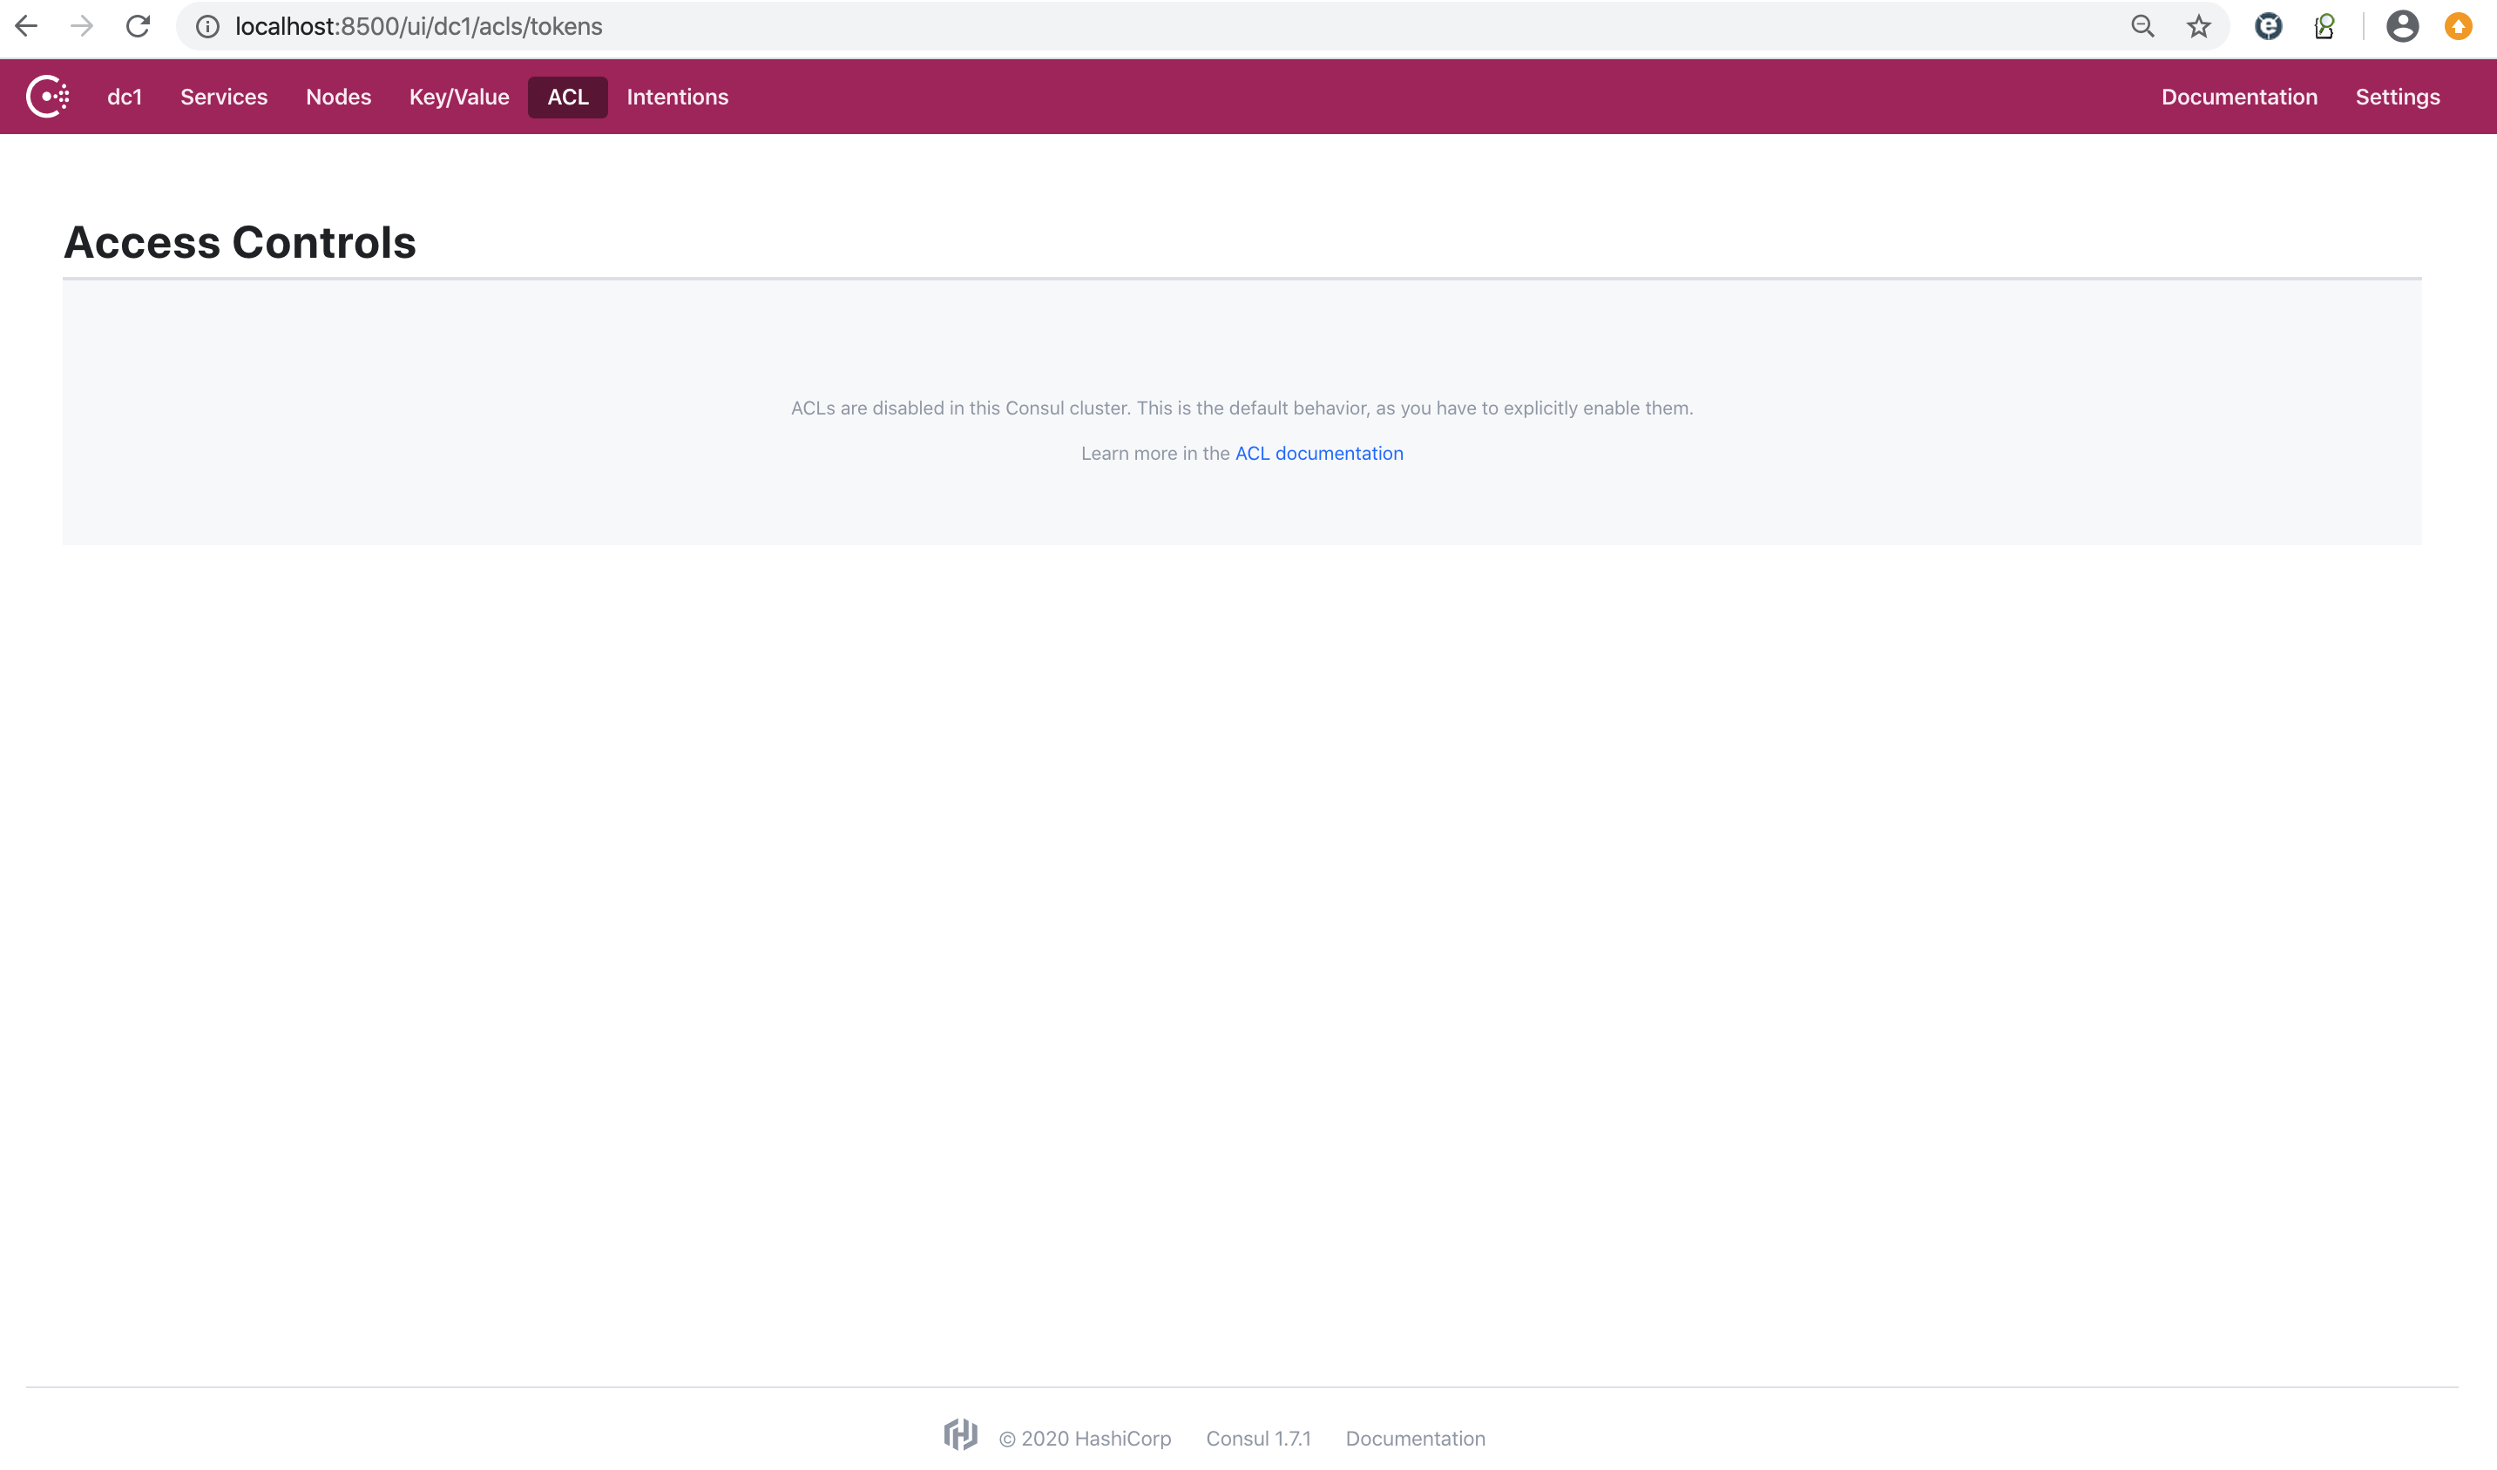The height and width of the screenshot is (1470, 2497).
Task: Open the dc1 datacenter selector
Action: [125, 96]
